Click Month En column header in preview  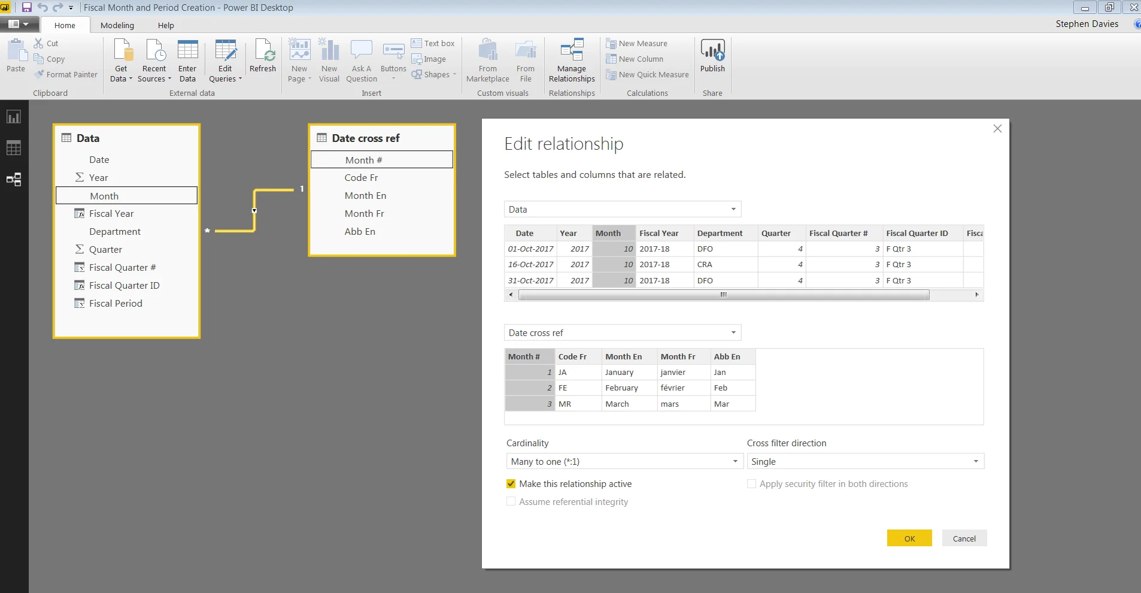pos(629,356)
